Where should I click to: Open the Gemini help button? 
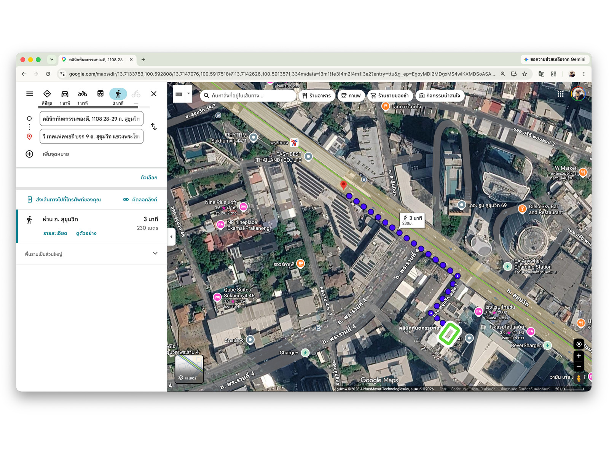click(x=555, y=59)
